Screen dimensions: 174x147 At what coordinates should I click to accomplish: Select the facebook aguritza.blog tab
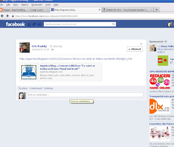pos(76,10)
